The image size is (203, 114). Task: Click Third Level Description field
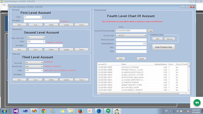coord(43,74)
